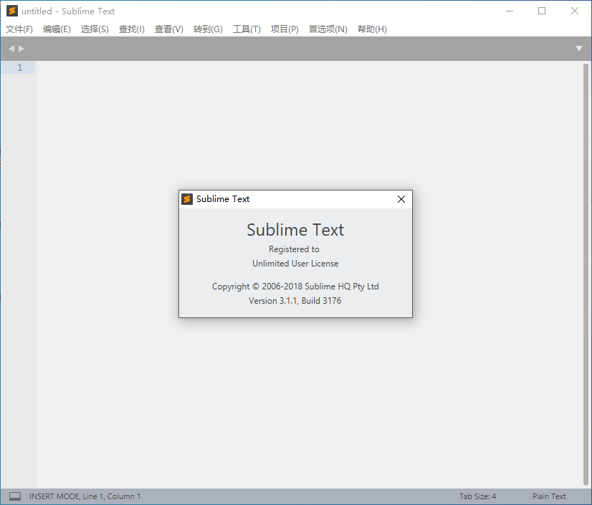Open the 编辑(E) menu
This screenshot has height=505, width=592.
coord(57,29)
